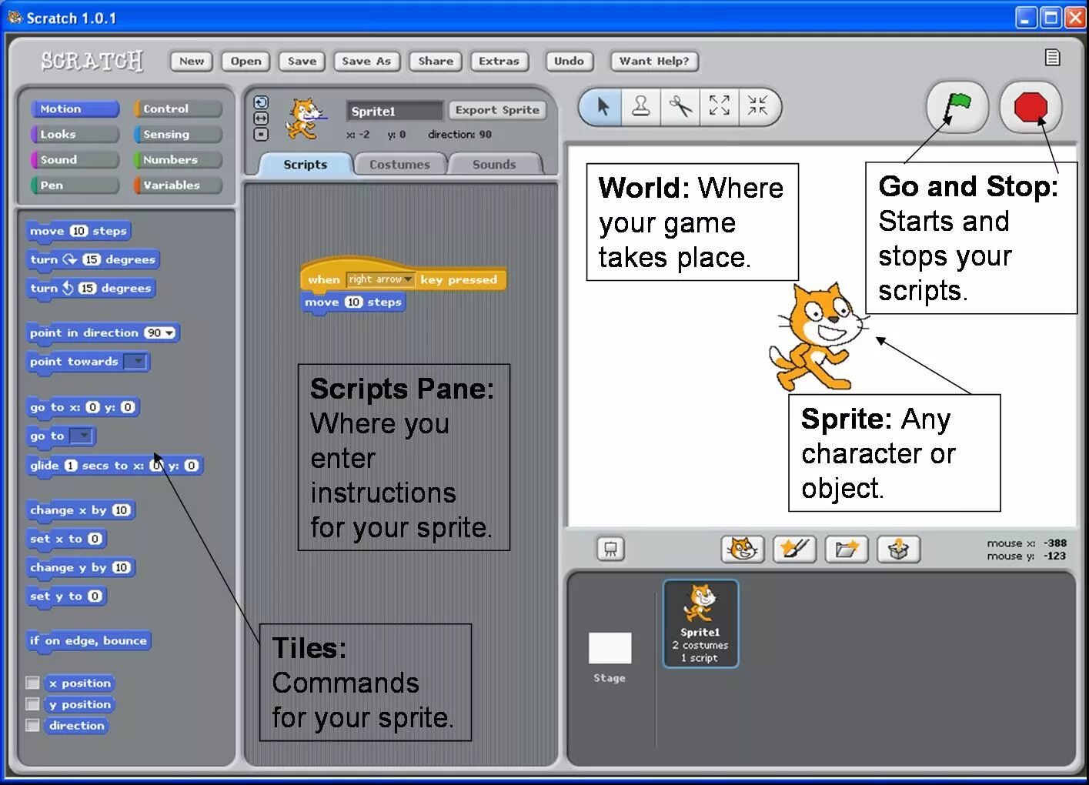The height and width of the screenshot is (785, 1089).
Task: Switch to the Costumes tab
Action: tap(399, 164)
